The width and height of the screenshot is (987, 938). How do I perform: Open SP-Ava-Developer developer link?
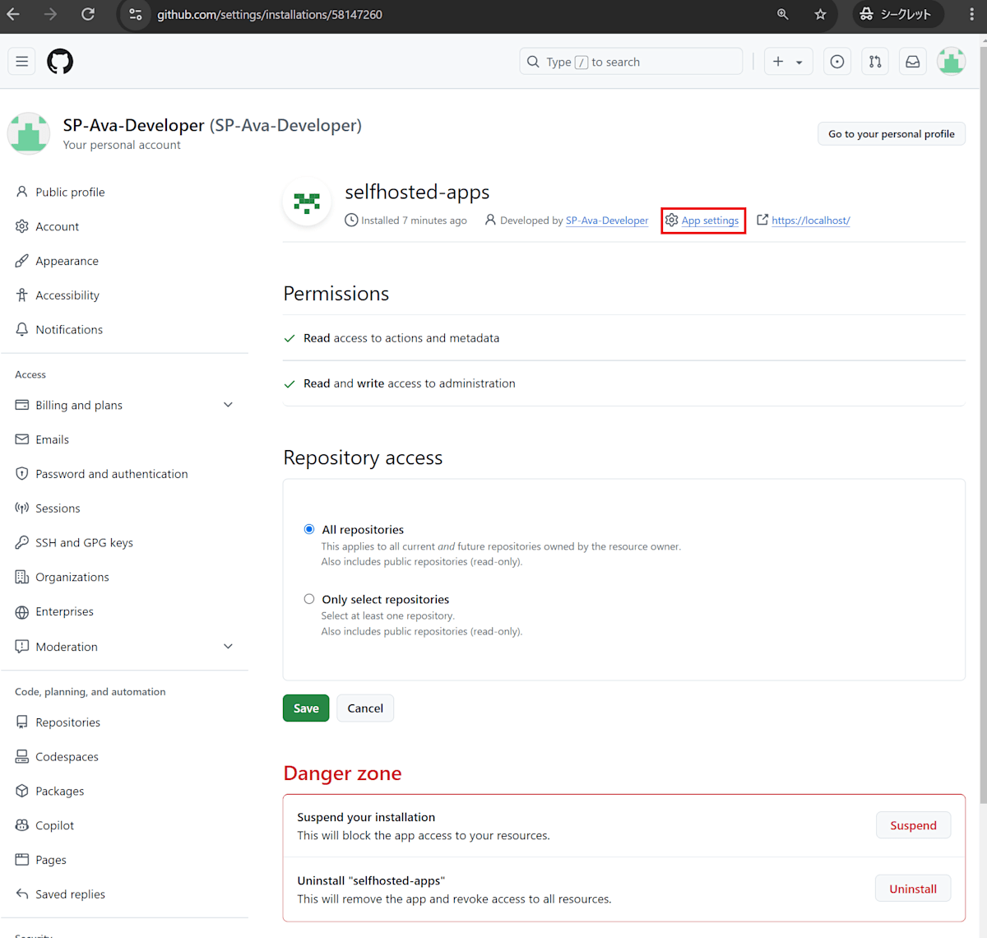pyautogui.click(x=607, y=221)
